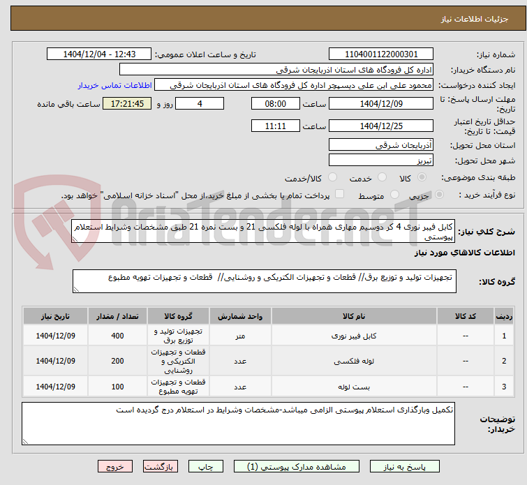Click the quantity cell showing 400
This screenshot has width=527, height=485.
pos(117,336)
